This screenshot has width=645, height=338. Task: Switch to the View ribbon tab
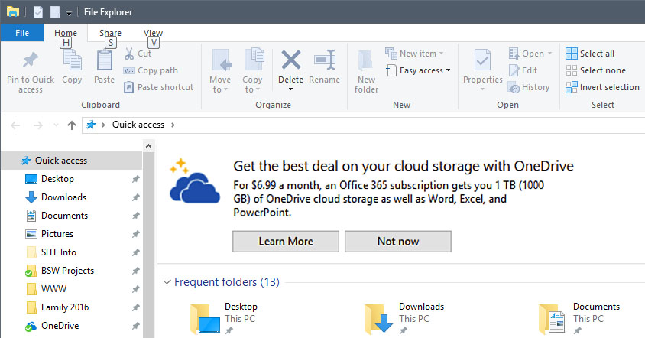click(153, 33)
